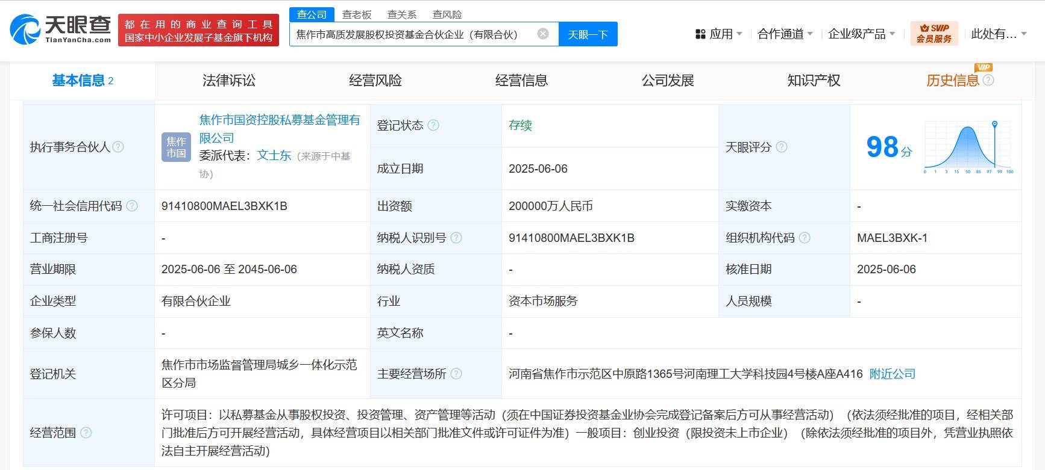Click the 天眼评分 distribution chart
Screen dimensions: 1045x470
tap(968, 147)
